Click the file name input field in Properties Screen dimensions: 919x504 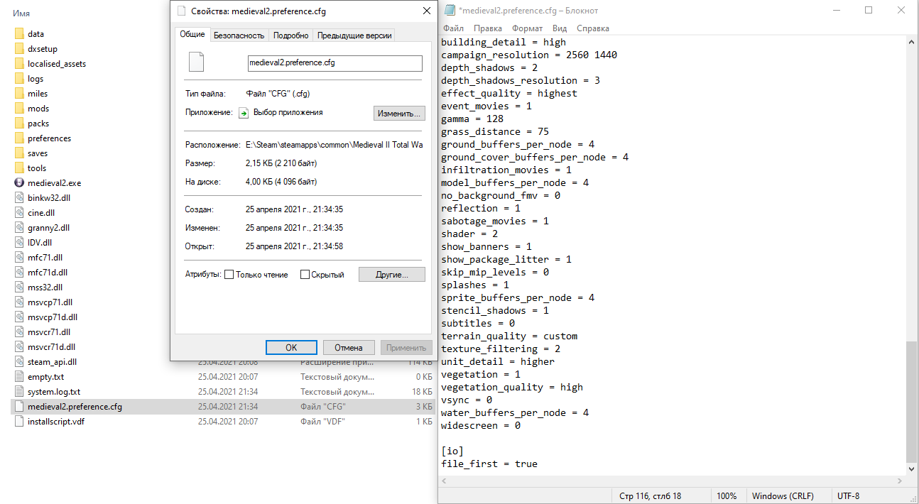[x=335, y=63]
